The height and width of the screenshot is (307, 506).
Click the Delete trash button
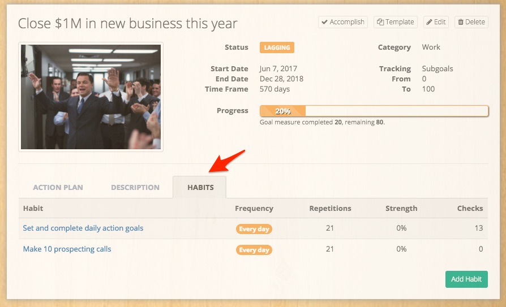[471, 22]
